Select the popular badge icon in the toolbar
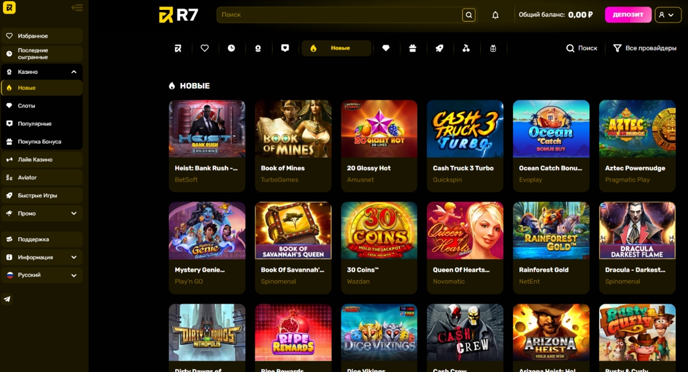Viewport: 688px width, 372px height. (285, 48)
